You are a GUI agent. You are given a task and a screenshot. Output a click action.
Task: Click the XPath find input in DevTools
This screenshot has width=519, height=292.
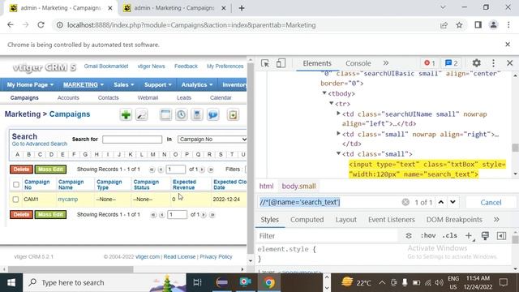pos(328,202)
